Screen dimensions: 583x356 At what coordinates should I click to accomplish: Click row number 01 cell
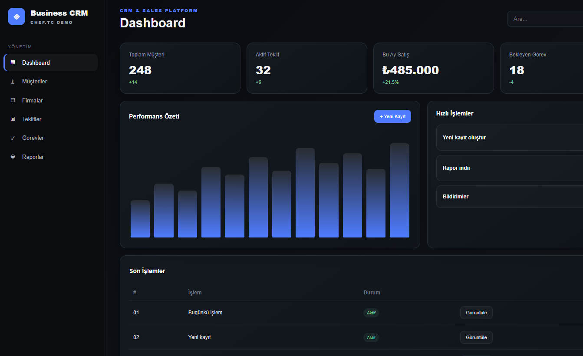(136, 313)
